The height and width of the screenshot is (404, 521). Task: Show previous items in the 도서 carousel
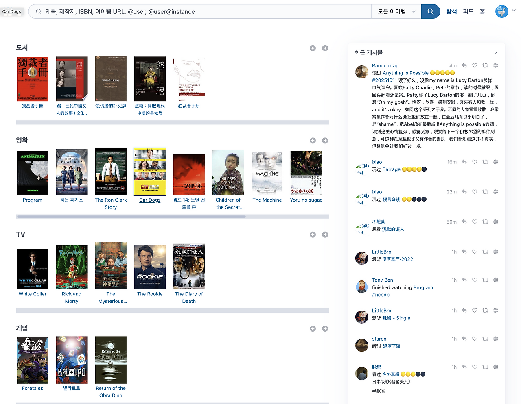click(313, 48)
